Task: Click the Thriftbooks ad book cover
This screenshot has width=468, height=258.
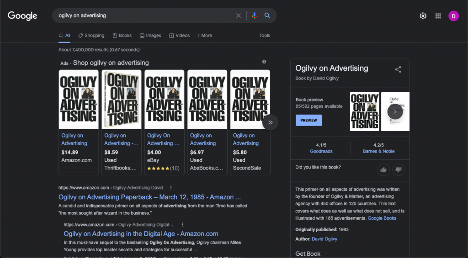Action: [x=122, y=100]
